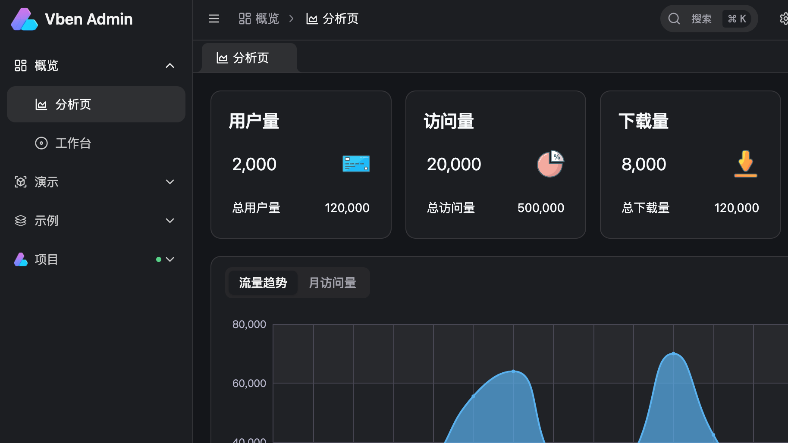Image resolution: width=788 pixels, height=443 pixels.
Task: Click the overview grid icon in breadcrumb
Action: (245, 19)
